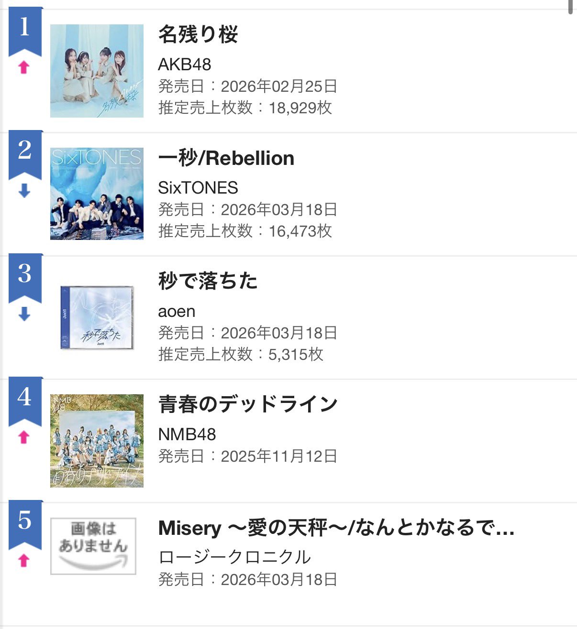The height and width of the screenshot is (629, 577).
Task: Open the 秒で落ちた title link
Action: tap(208, 281)
